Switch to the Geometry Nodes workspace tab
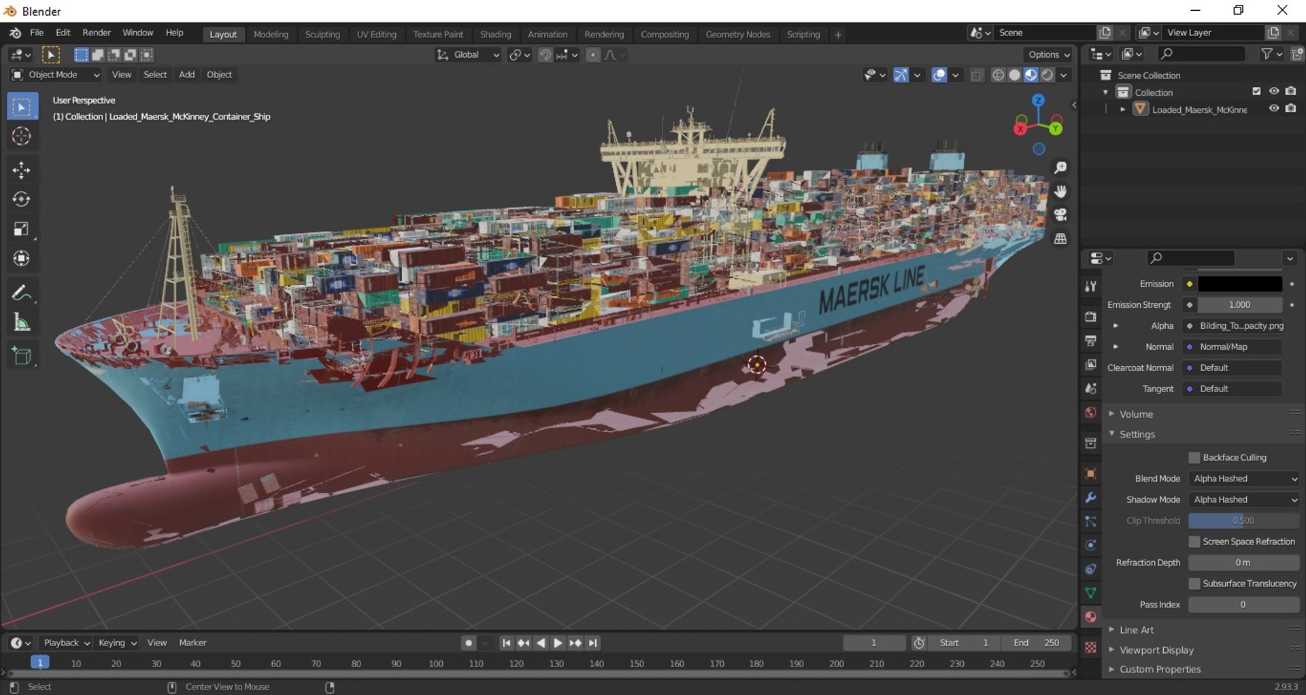Screen dimensions: 1306x695 click(x=737, y=34)
